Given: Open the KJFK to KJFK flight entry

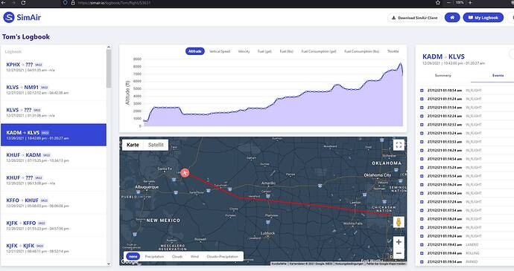Looking at the screenshot, I should pos(54,248).
